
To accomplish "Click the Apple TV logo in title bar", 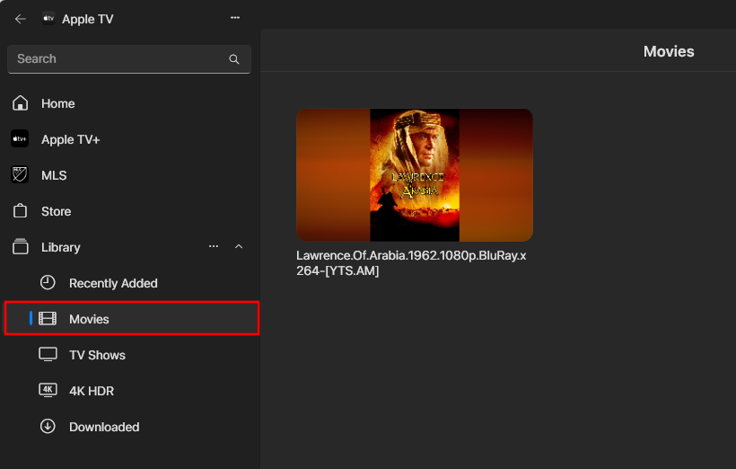I will [48, 19].
